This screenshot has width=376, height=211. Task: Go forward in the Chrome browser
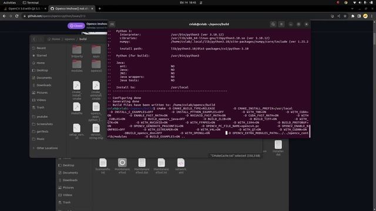click(x=11, y=16)
